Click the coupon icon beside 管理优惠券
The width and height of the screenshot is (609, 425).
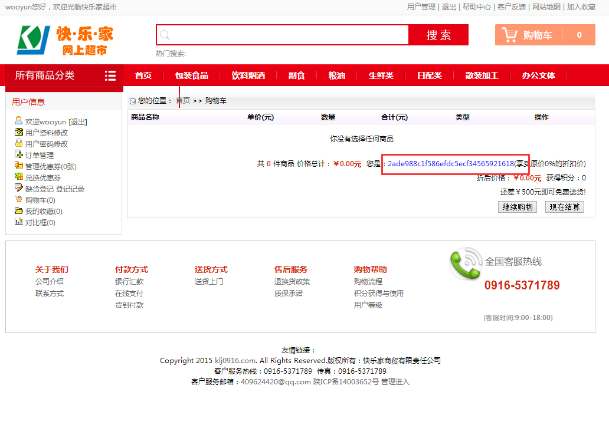pyautogui.click(x=19, y=165)
